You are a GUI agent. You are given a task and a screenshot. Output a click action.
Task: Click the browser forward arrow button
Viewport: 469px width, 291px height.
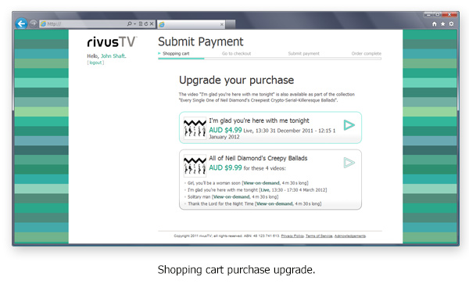33,23
